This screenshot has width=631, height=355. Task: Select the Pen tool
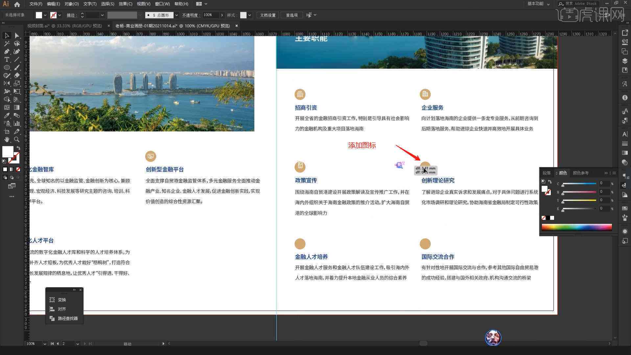(x=7, y=52)
